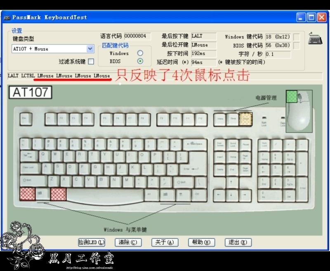Click the AT107 label box

(30, 92)
